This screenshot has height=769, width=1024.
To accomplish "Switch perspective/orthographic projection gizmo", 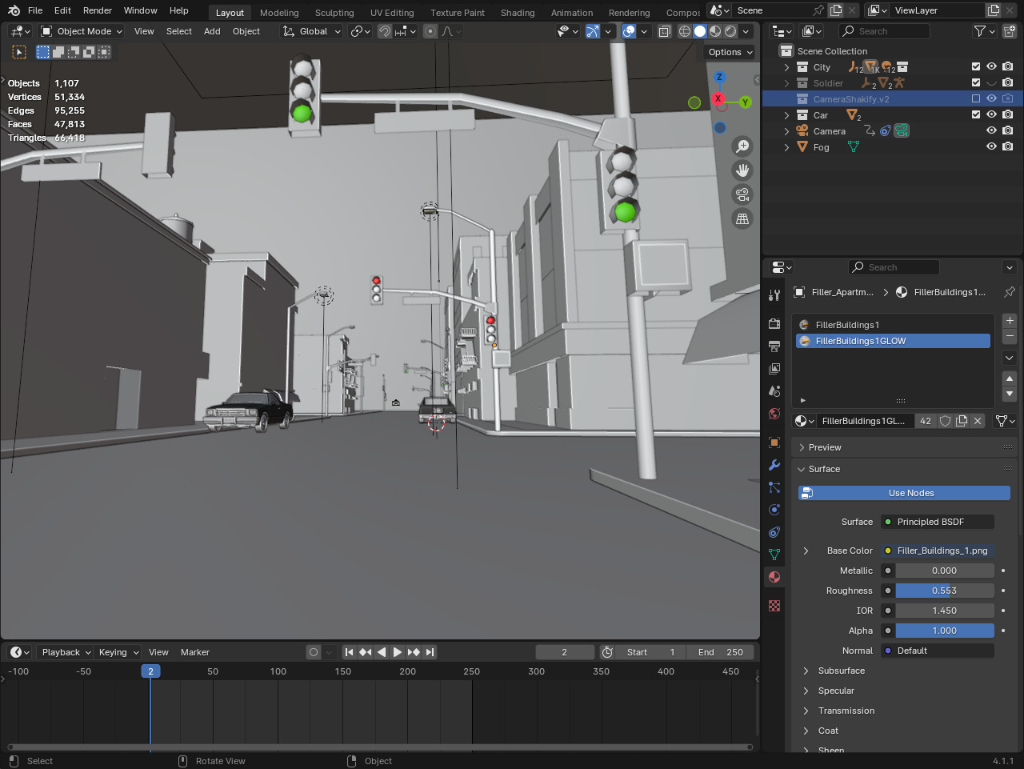I will [x=742, y=218].
